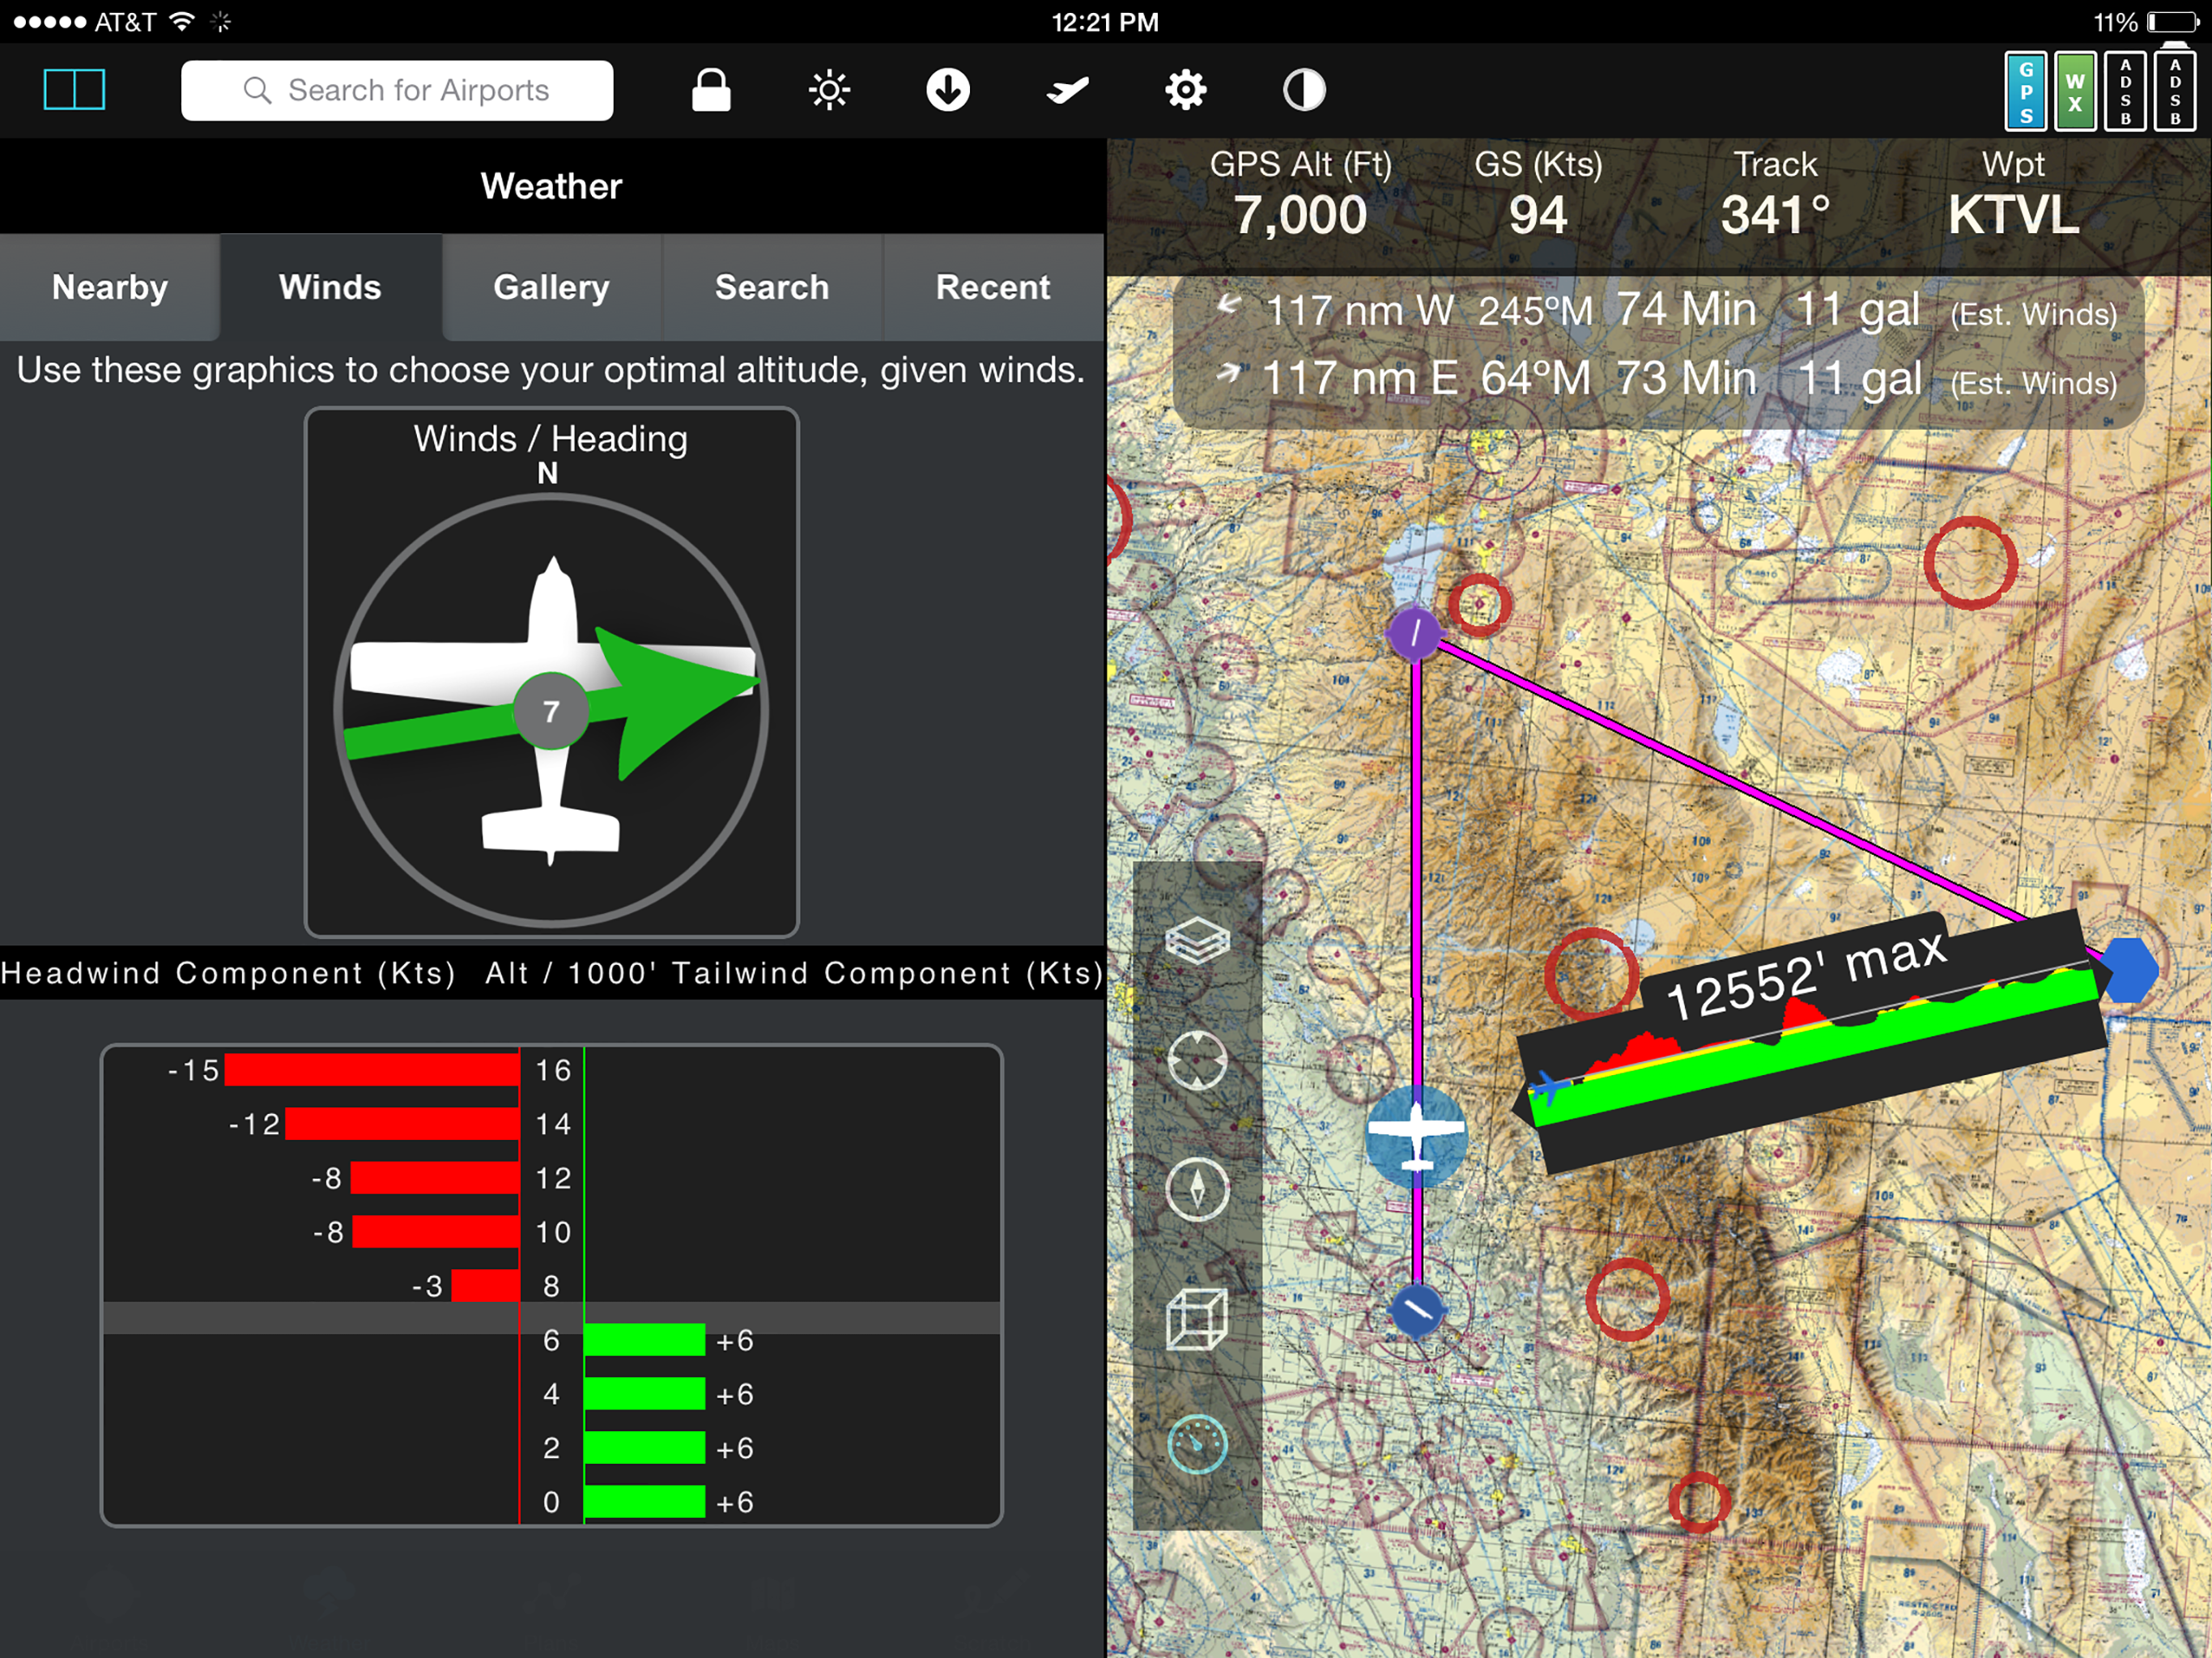Tap the airplane flight plan icon

[x=1067, y=90]
